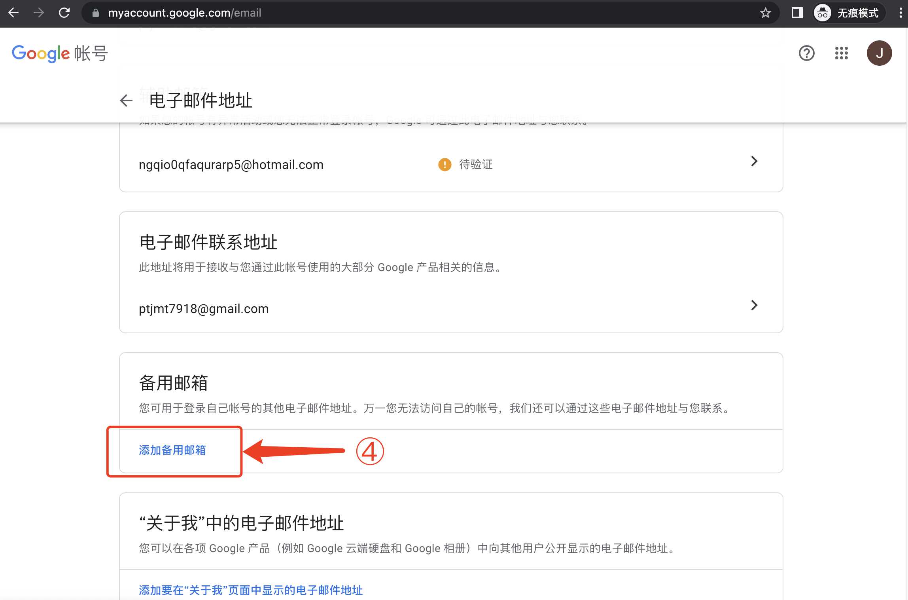Click the site security lock icon
The image size is (908, 600).
(x=95, y=12)
